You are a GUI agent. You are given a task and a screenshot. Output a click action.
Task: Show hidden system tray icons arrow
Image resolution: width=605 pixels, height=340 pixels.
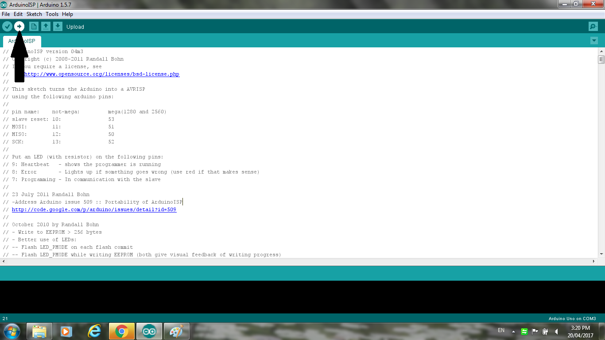(x=513, y=331)
